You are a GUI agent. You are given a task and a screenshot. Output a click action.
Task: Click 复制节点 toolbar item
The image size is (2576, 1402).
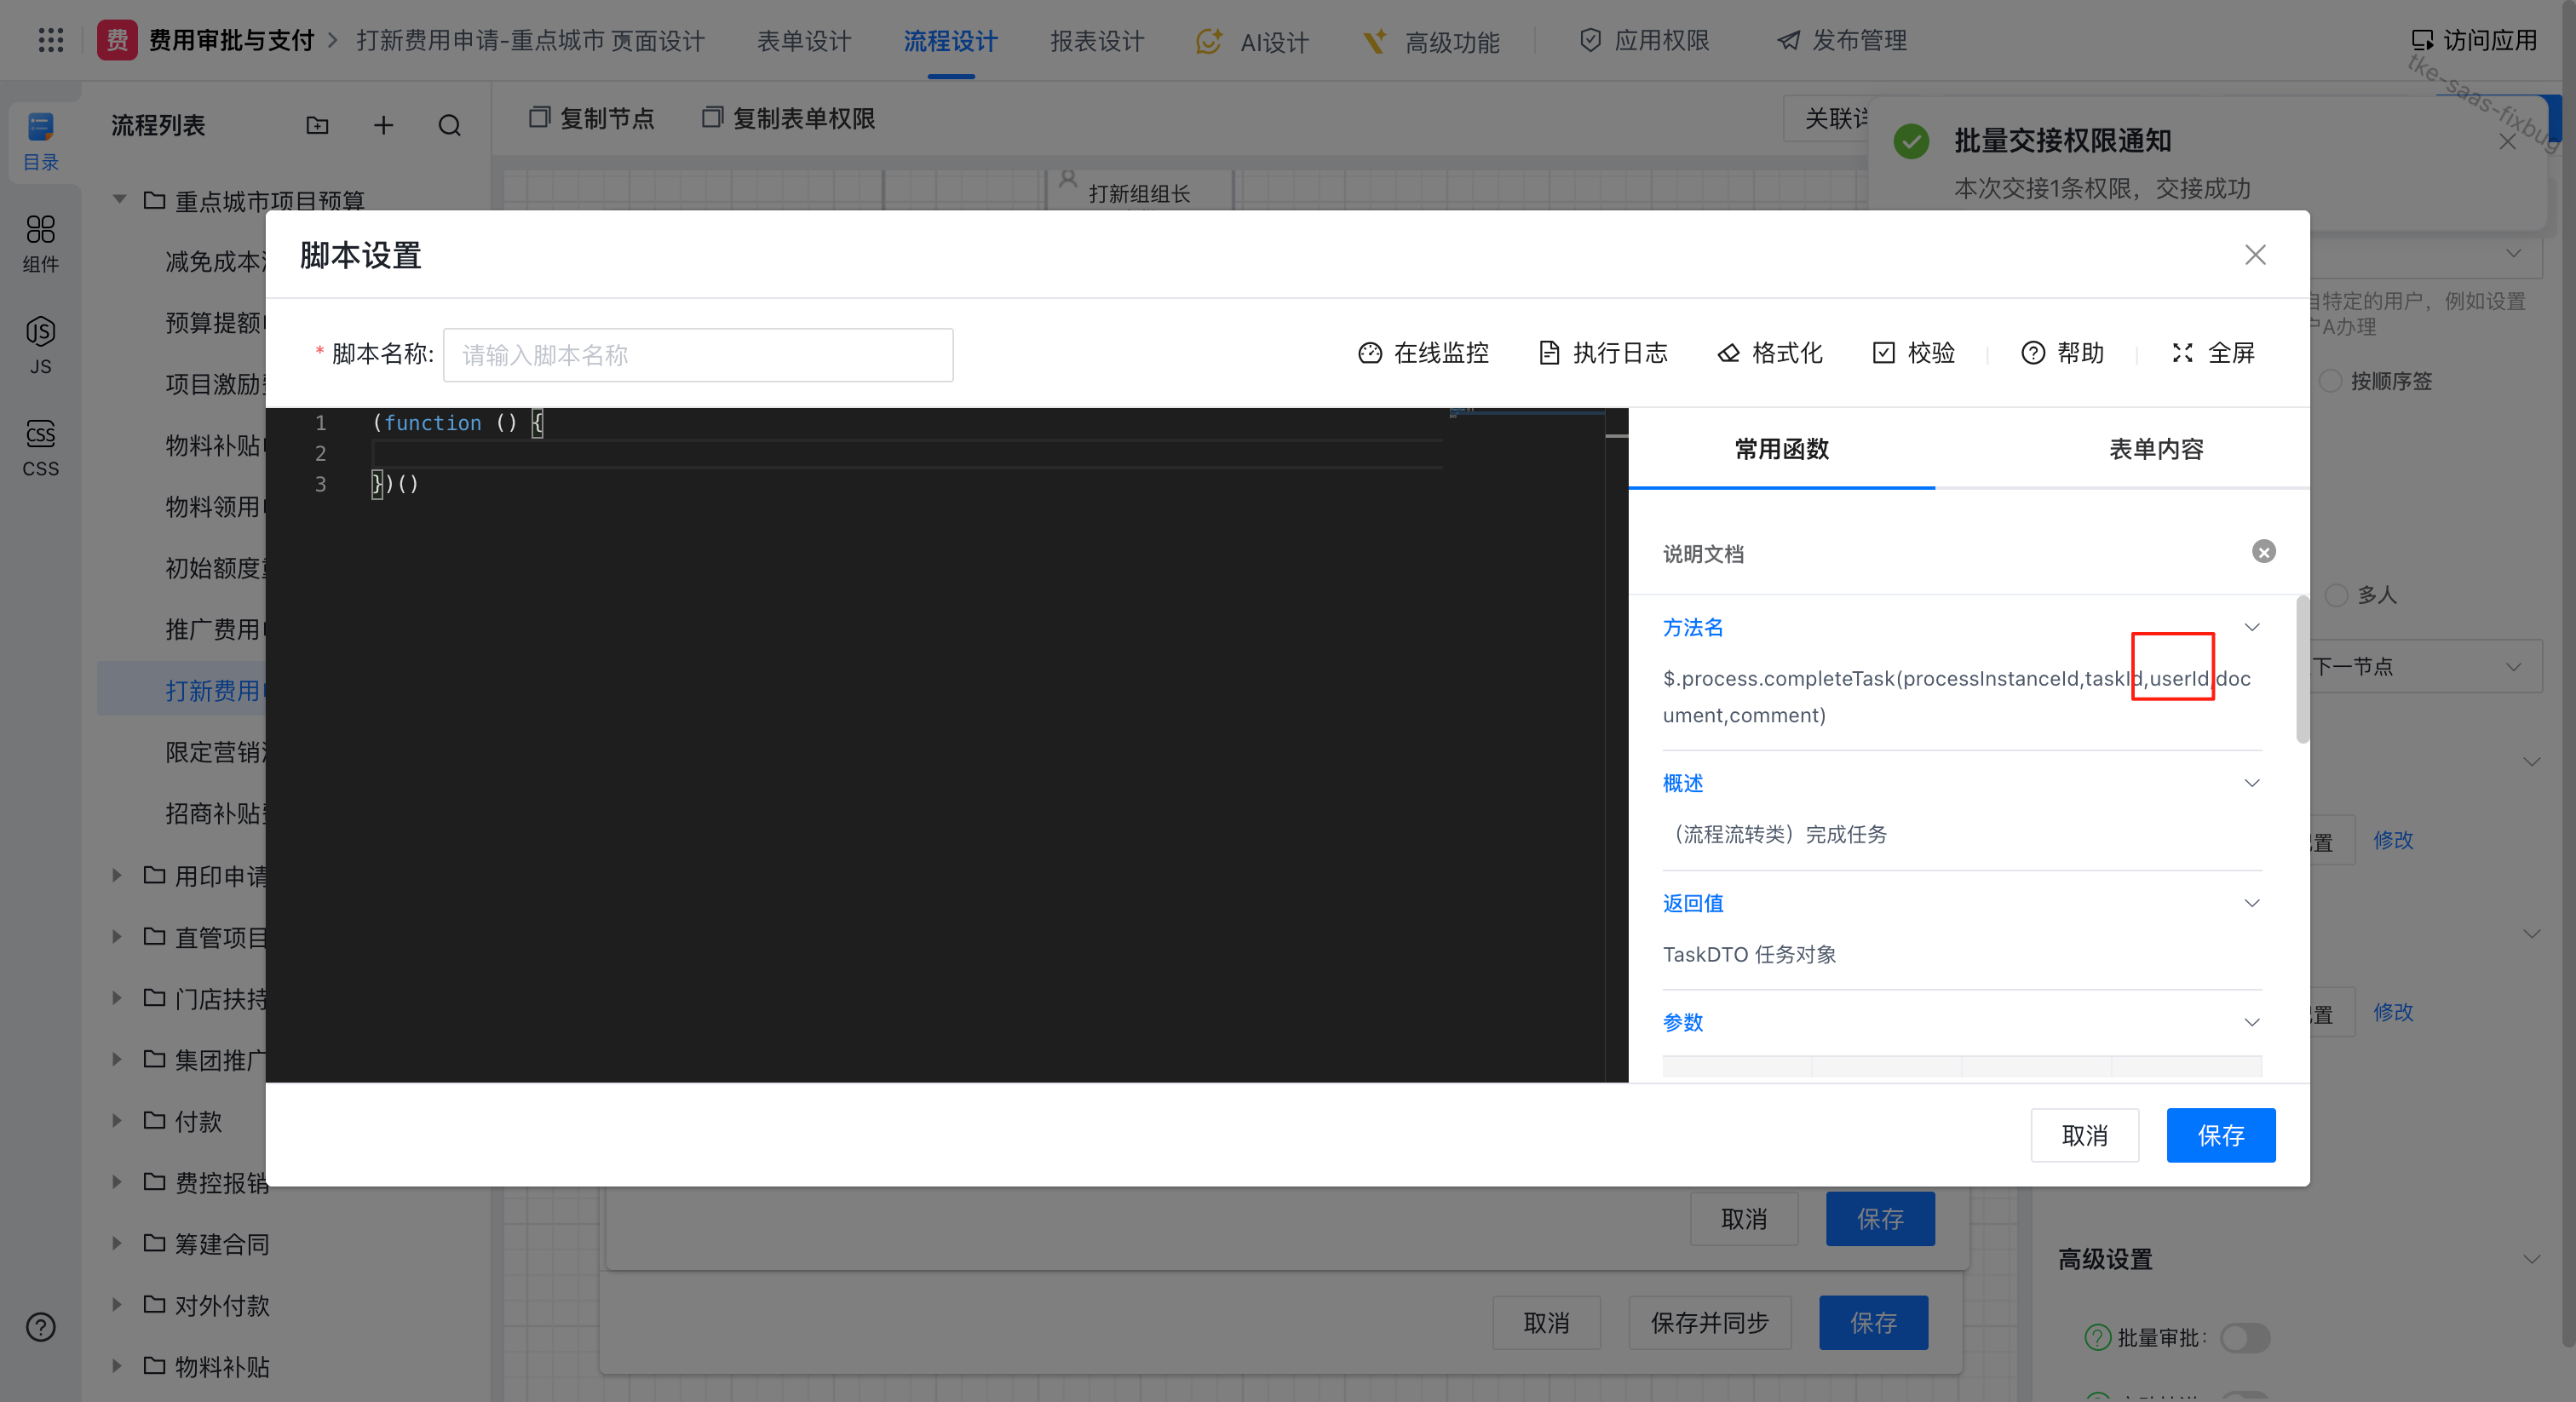[x=590, y=118]
